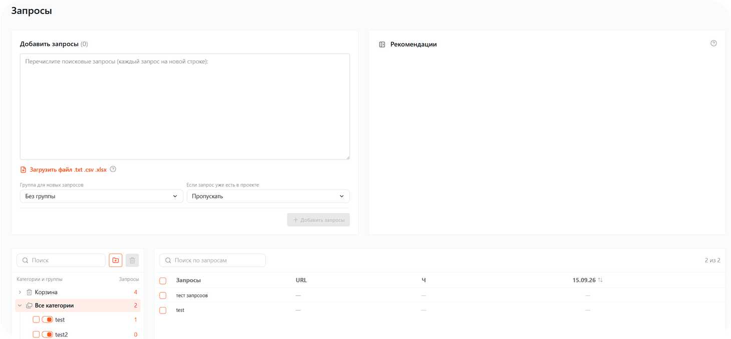Click the search magnifier in groups search
Image resolution: width=731 pixels, height=339 pixels.
click(x=26, y=260)
